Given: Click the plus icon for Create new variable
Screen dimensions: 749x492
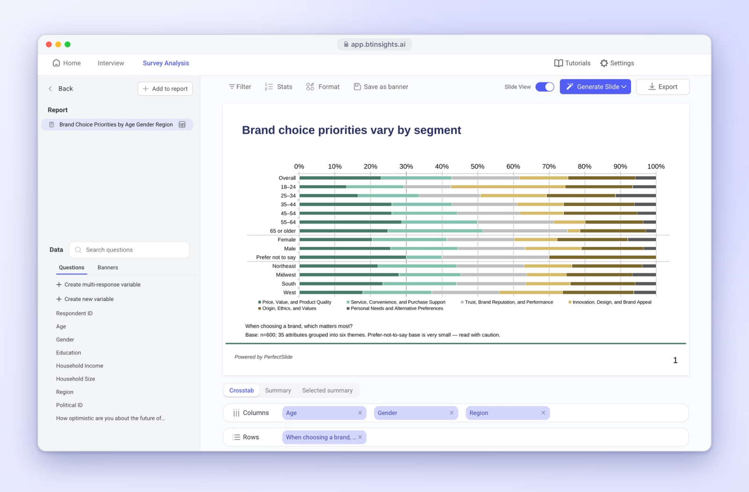Looking at the screenshot, I should [x=59, y=299].
